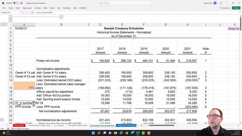
Task: Click the orange 75% cell in A15
Action: 24,86
